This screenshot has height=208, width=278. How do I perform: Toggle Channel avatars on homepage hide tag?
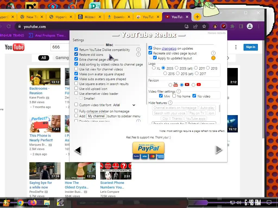[175, 108]
